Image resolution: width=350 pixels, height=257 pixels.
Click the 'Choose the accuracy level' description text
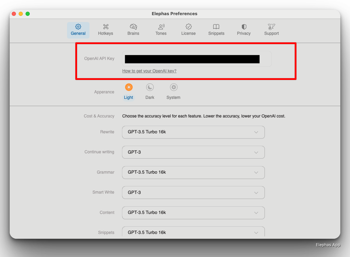click(x=204, y=116)
